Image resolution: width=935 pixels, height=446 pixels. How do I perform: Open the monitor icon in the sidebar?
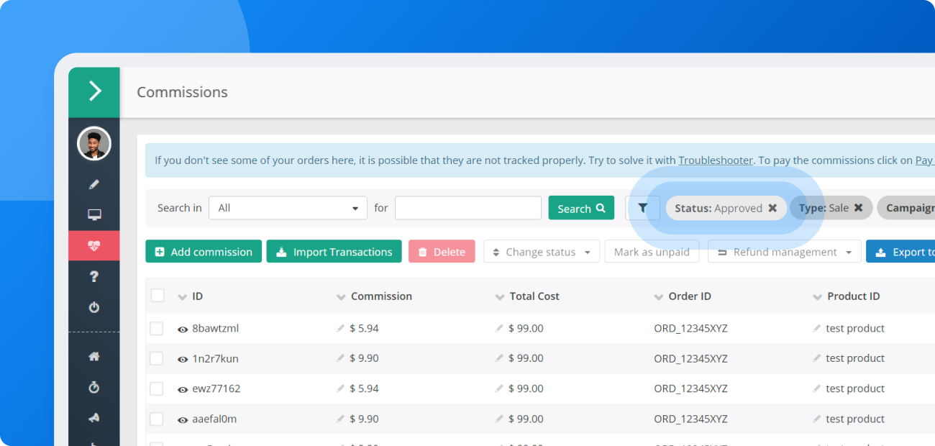[93, 214]
